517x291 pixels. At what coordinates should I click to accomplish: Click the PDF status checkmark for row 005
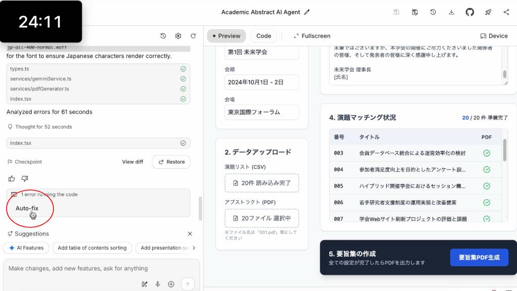[487, 186]
